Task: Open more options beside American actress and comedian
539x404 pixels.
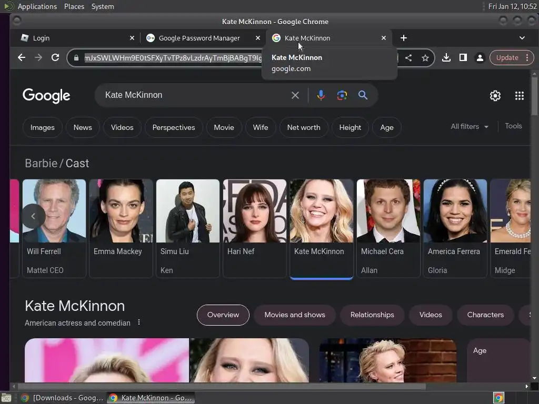Action: click(x=139, y=322)
